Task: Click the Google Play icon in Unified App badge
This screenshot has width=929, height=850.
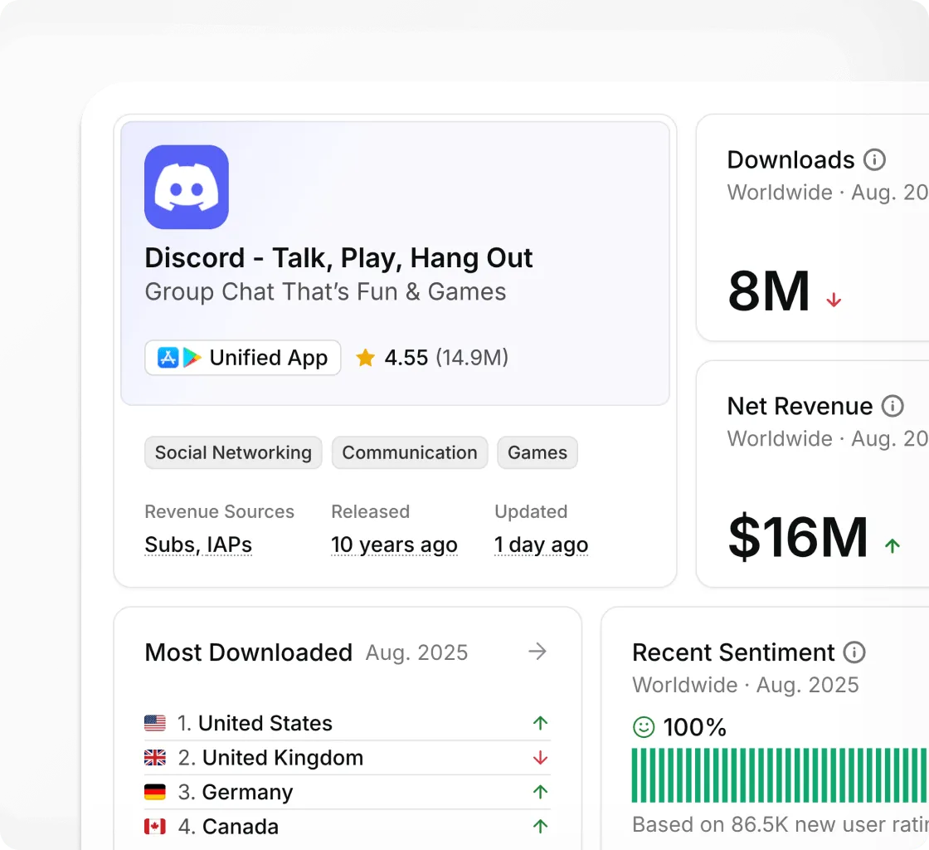Action: point(192,358)
